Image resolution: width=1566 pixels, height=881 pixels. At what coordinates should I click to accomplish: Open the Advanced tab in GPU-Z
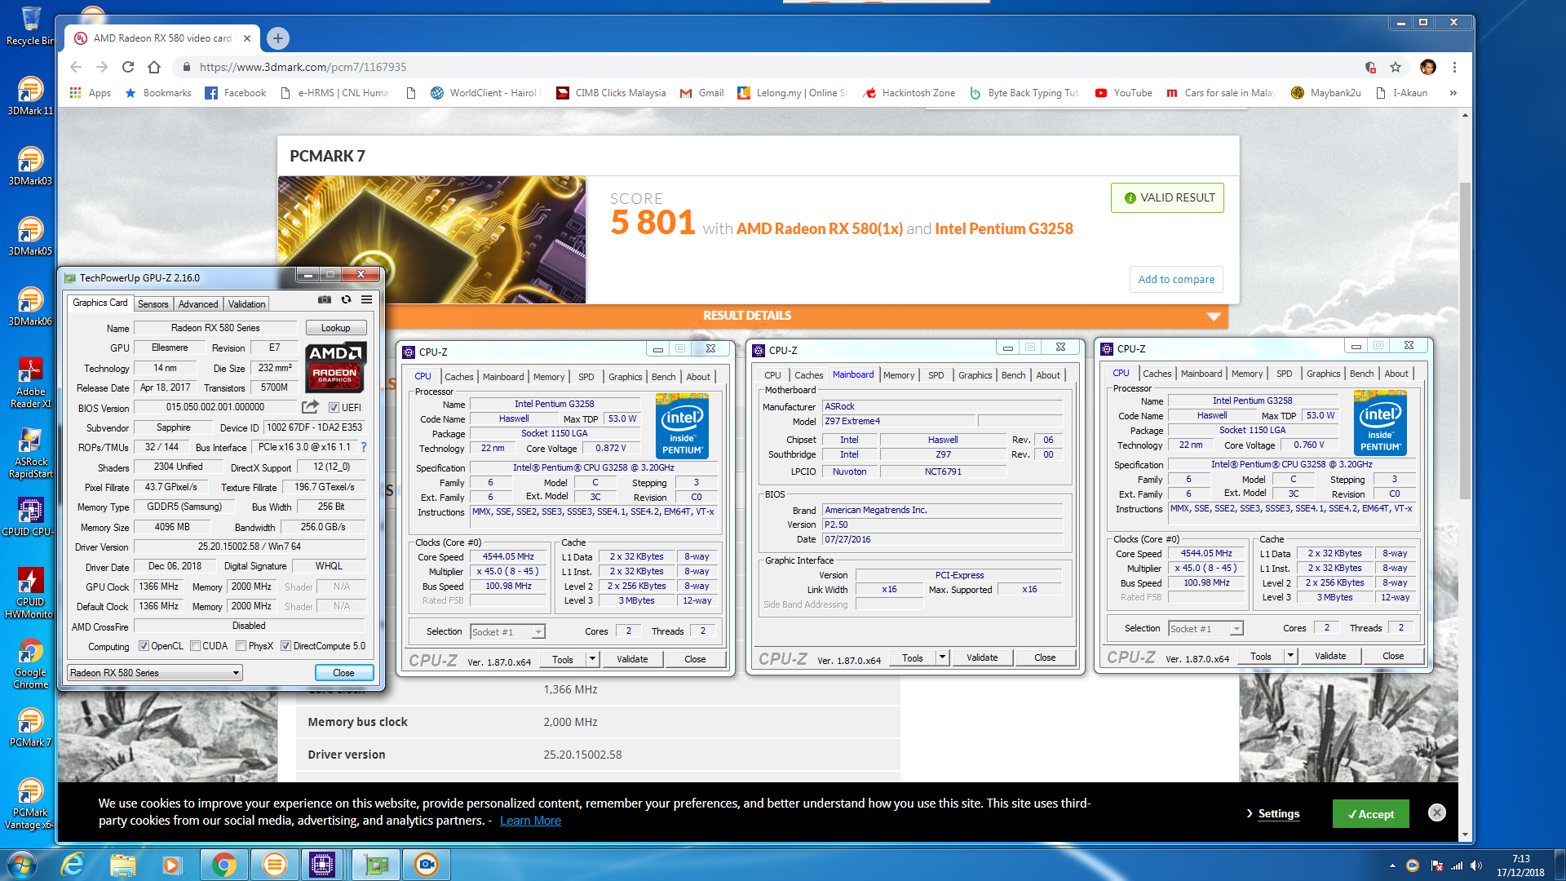[198, 304]
